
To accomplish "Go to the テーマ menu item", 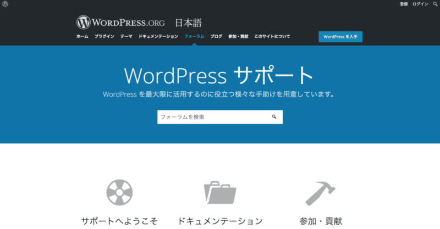I will click(127, 36).
